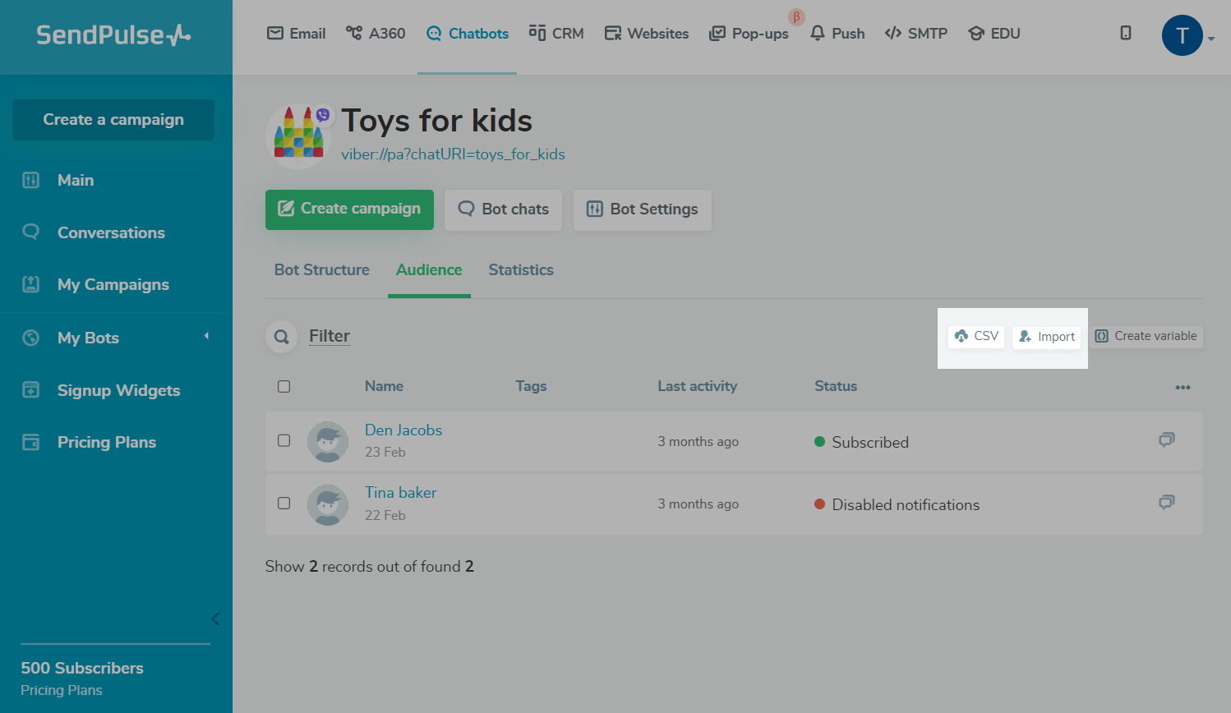Click the Toys for kids bot avatar
Viewport: 1231px width, 713px height.
pyautogui.click(x=298, y=136)
